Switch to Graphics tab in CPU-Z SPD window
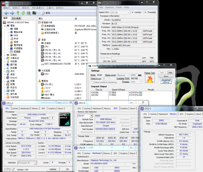 [x=124, y=109]
